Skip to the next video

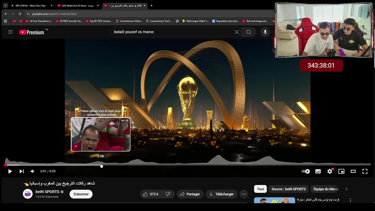[x=22, y=171]
